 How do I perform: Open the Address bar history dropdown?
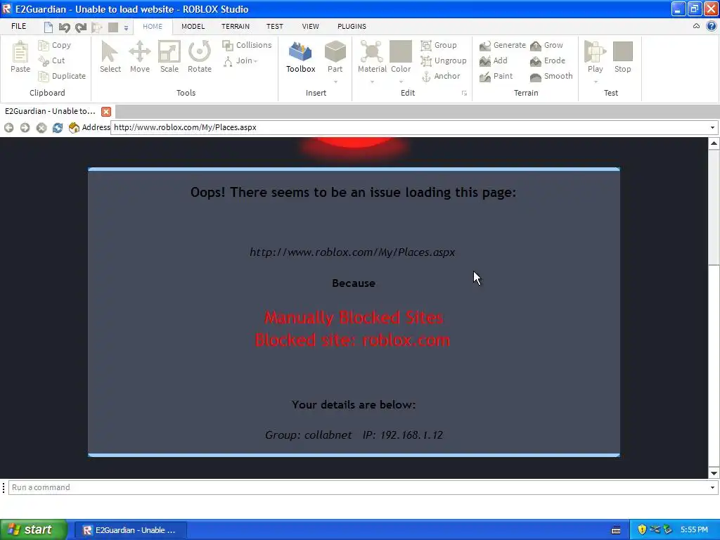pyautogui.click(x=713, y=128)
